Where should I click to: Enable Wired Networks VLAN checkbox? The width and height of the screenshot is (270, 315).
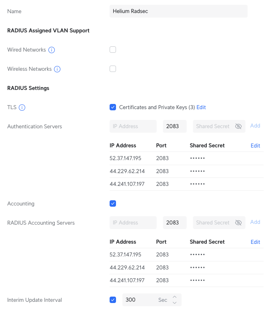113,50
